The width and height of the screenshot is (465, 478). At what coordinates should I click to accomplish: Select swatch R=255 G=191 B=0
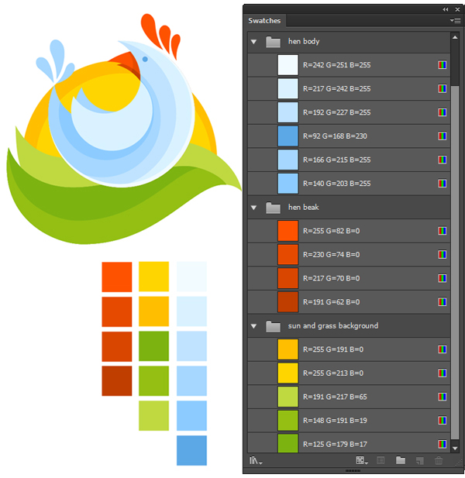click(288, 349)
